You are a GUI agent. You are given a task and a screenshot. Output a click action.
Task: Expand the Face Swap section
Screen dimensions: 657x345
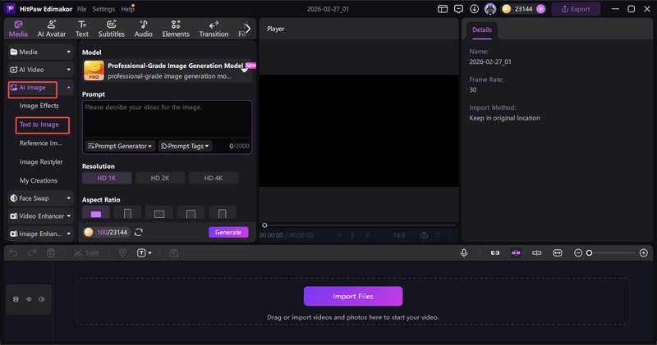(x=39, y=197)
